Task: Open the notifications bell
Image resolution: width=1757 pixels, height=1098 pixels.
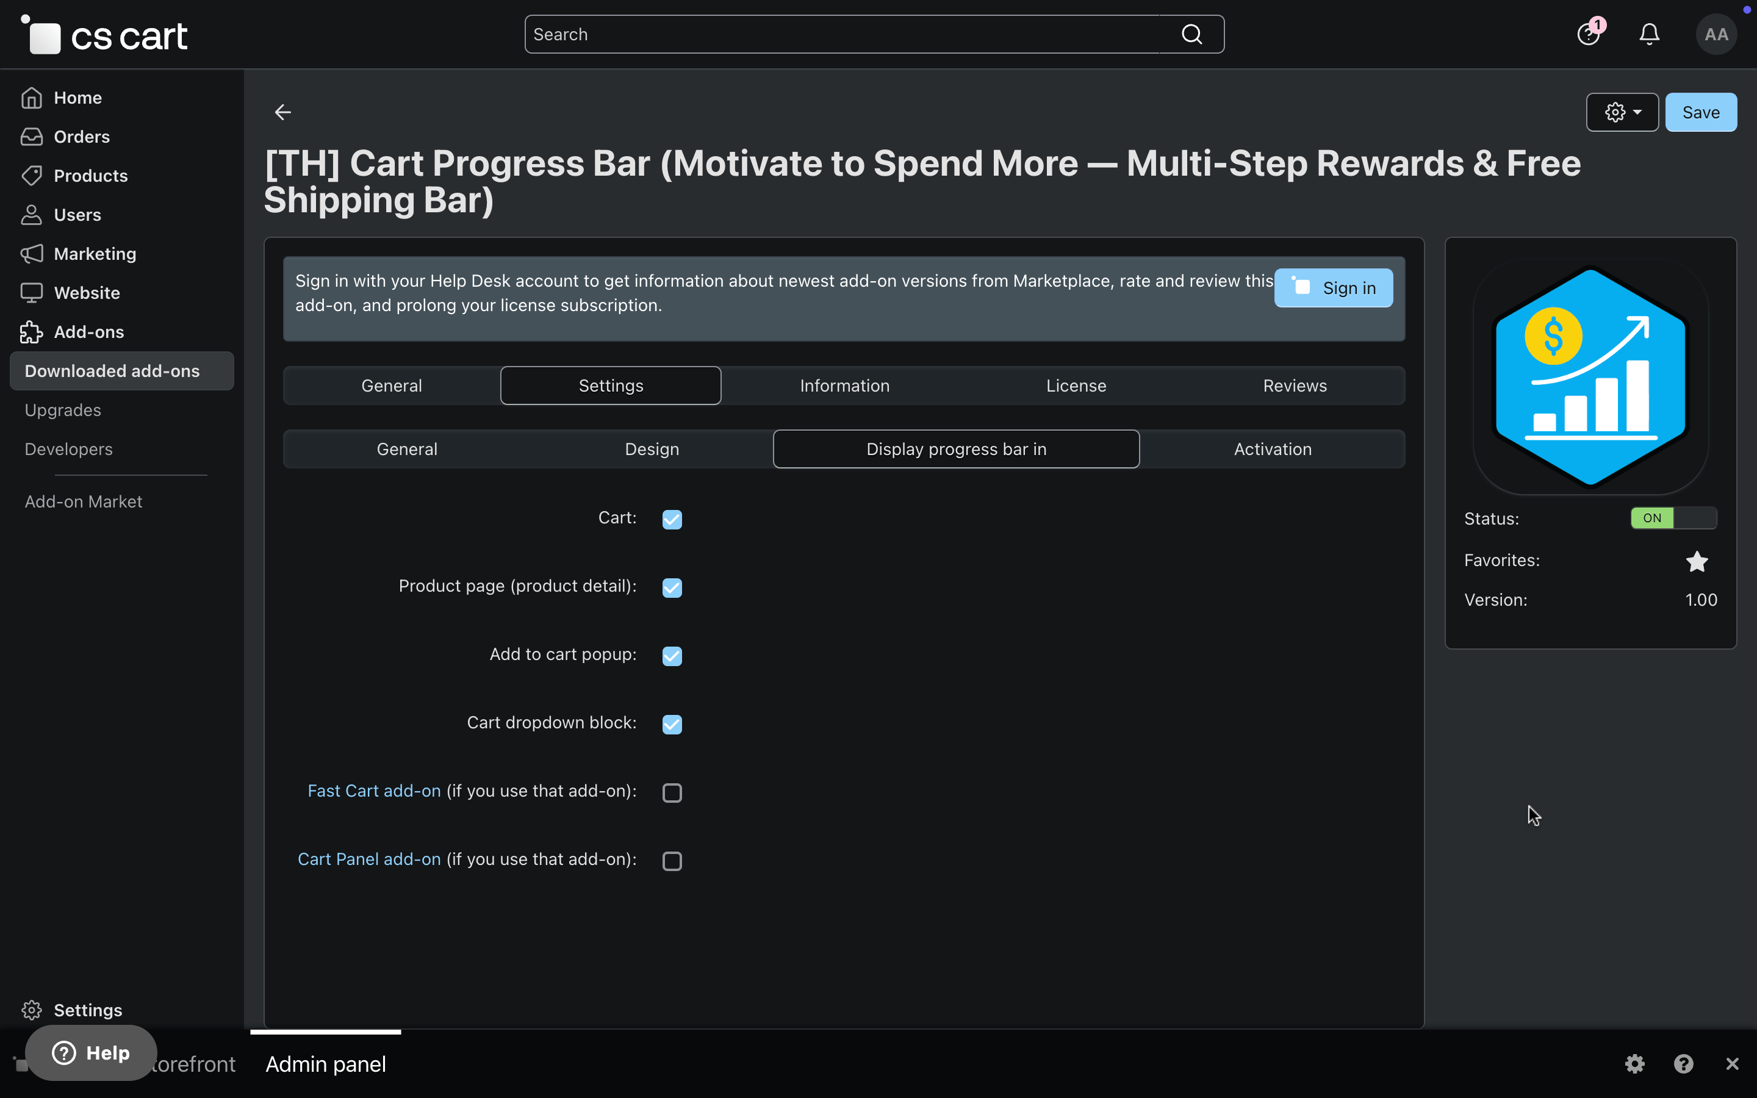Action: pos(1649,34)
